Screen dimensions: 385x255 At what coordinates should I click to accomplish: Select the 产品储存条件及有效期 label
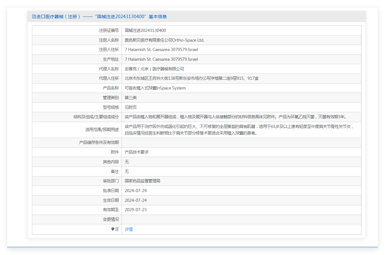(x=99, y=143)
